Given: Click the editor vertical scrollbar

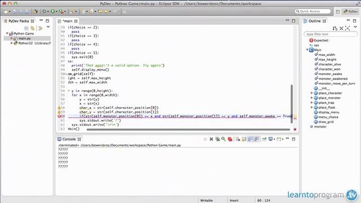Looking at the screenshot, I should point(292,104).
